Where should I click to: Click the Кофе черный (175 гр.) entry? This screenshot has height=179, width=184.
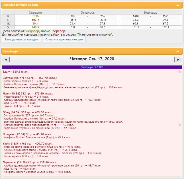tap(26, 97)
